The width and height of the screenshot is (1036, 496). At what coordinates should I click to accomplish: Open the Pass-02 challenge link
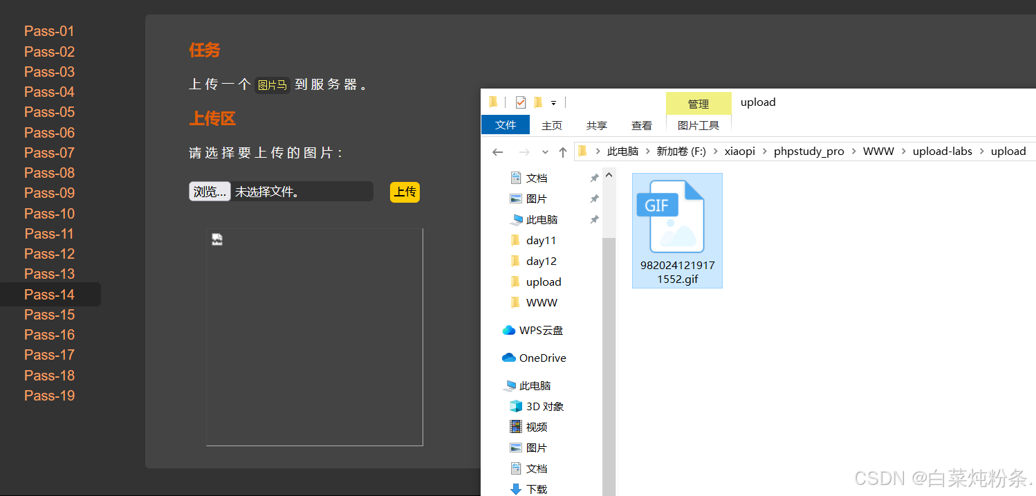click(x=49, y=52)
